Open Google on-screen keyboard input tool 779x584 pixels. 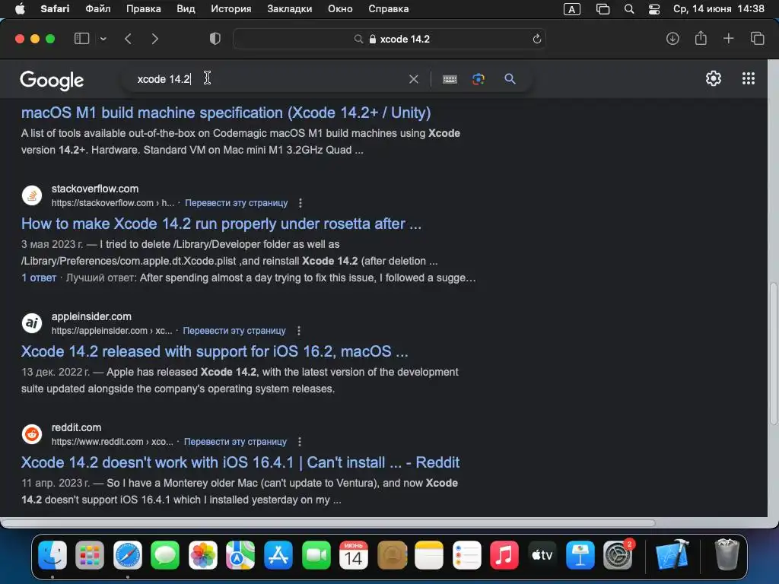pyautogui.click(x=450, y=79)
